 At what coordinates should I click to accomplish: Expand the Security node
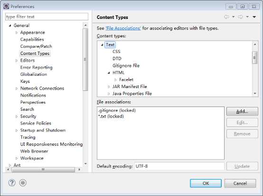point(17,116)
